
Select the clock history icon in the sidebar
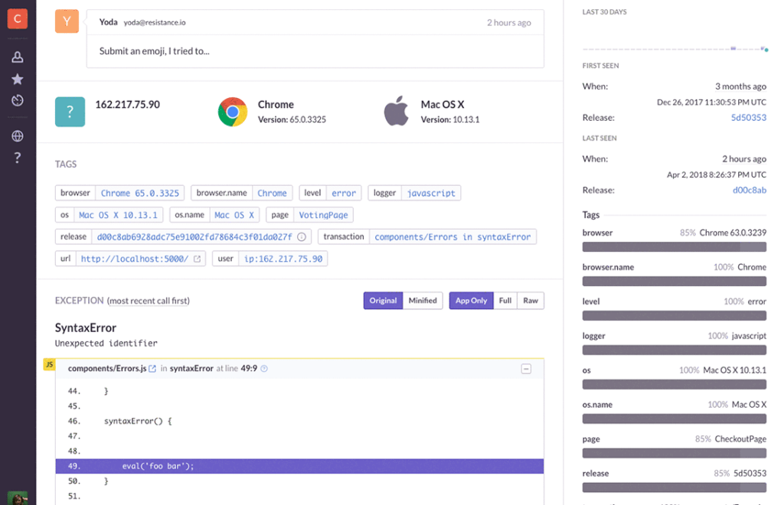17,100
